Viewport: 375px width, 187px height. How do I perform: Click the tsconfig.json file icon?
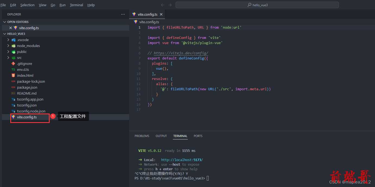point(13,105)
